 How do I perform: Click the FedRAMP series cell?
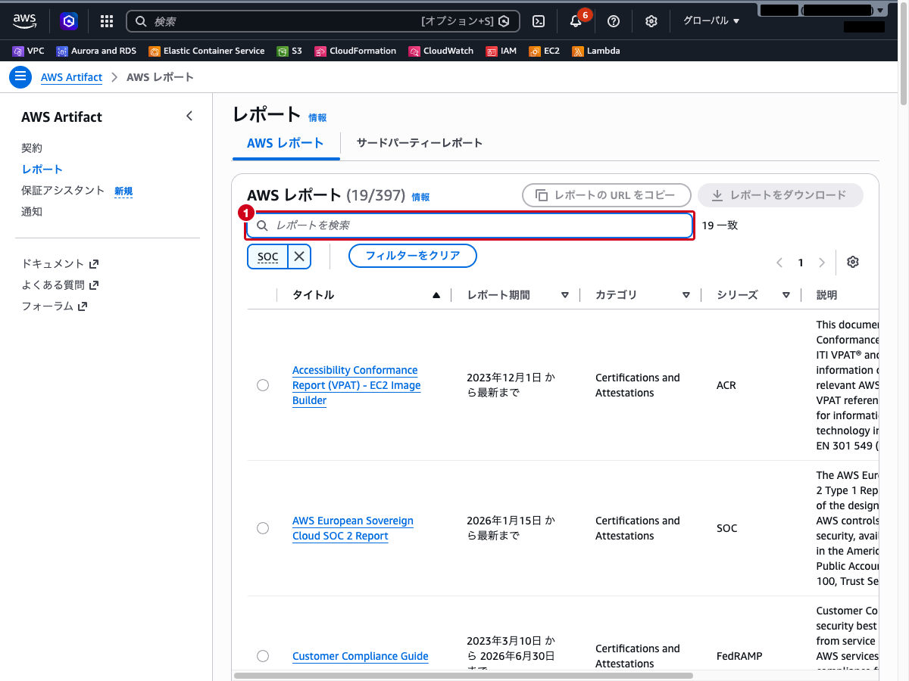739,656
